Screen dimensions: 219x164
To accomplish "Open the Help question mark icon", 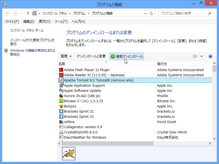I will (x=210, y=56).
